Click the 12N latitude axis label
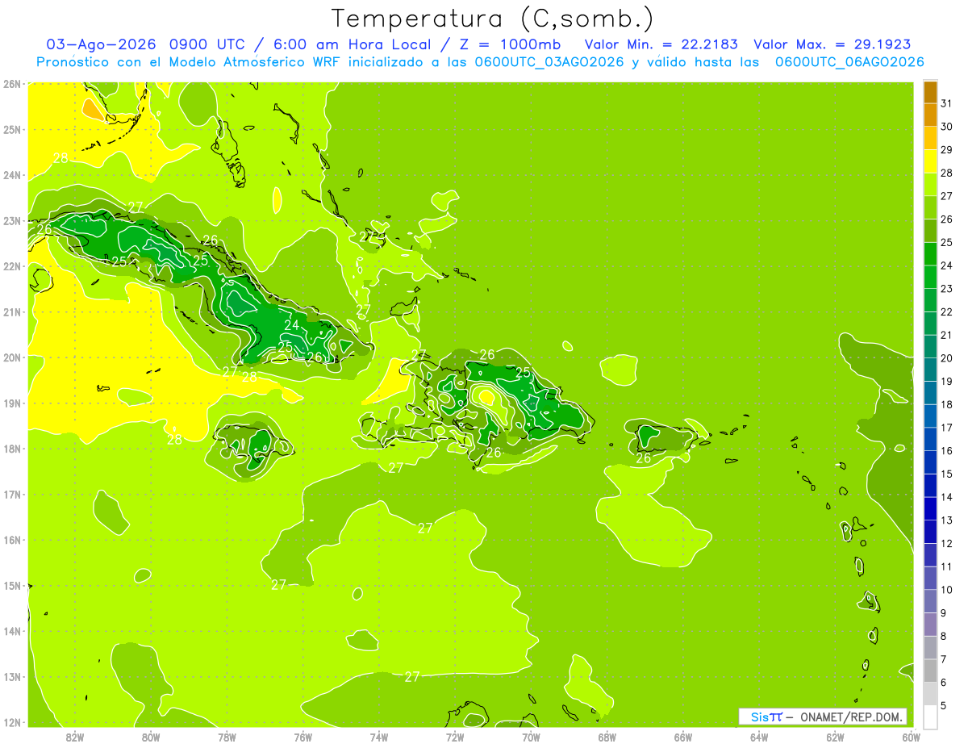 tap(12, 722)
